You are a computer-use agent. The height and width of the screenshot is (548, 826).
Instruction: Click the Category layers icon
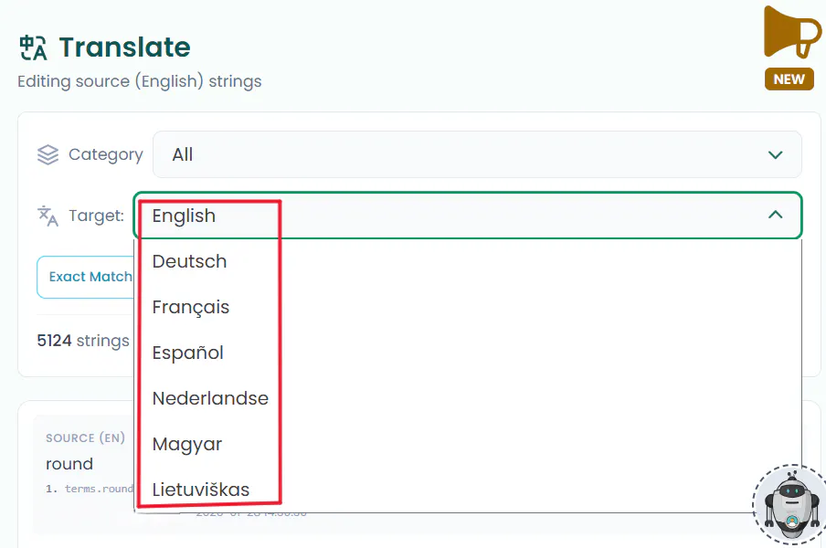(x=48, y=154)
